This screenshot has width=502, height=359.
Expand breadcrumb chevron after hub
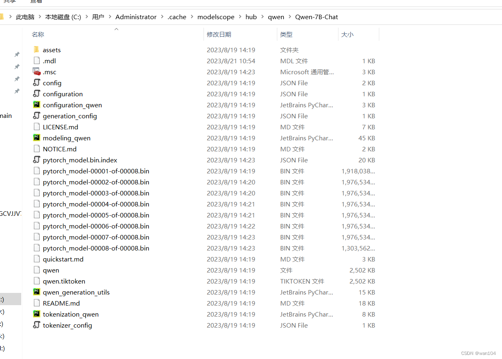(262, 17)
